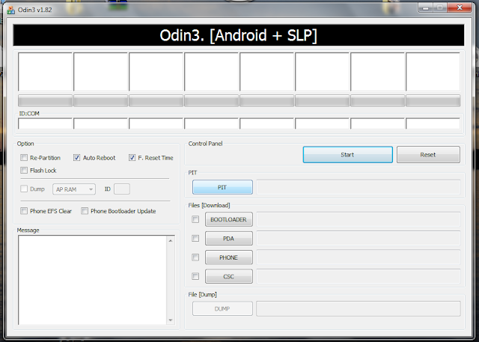Click the CSC file button

pos(229,276)
